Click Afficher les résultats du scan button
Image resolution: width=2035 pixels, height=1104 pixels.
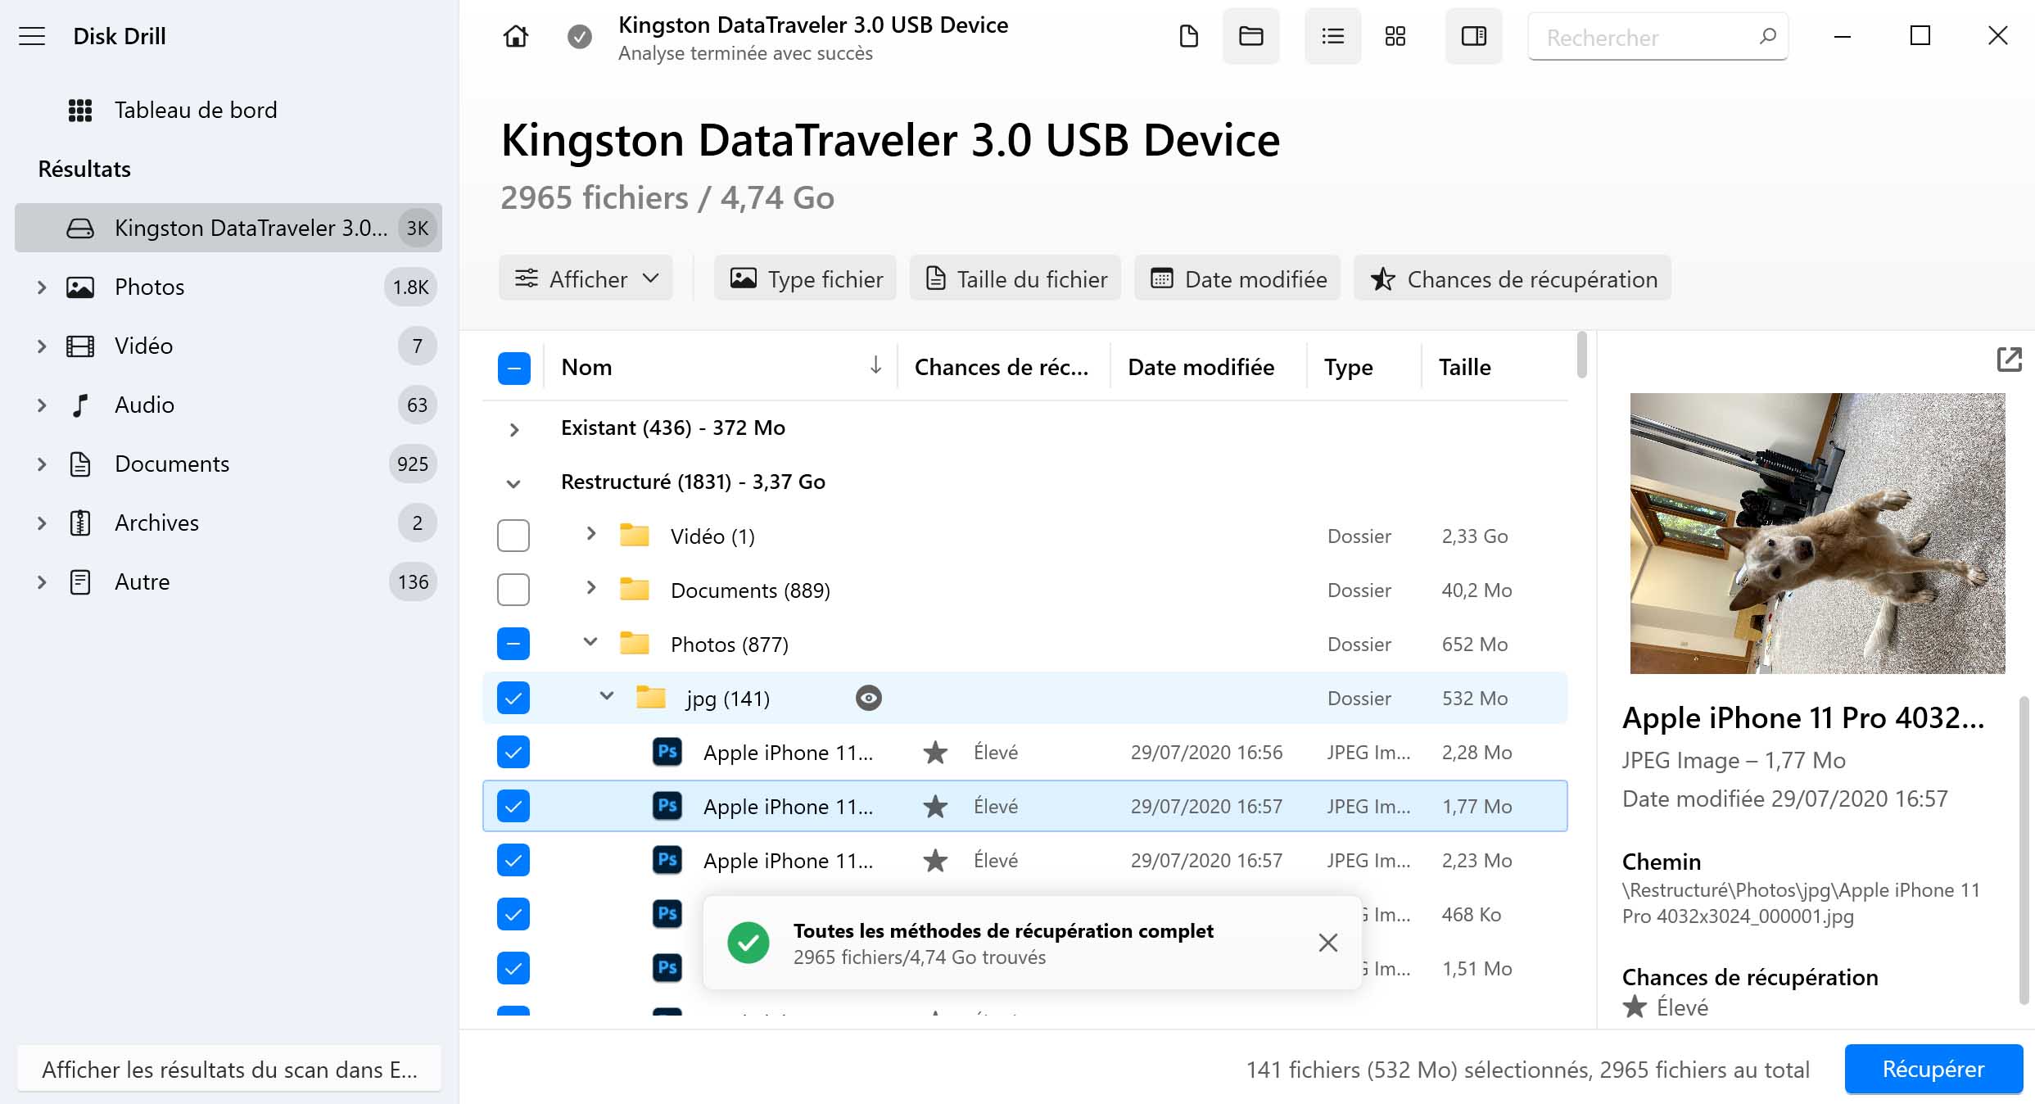tap(229, 1069)
